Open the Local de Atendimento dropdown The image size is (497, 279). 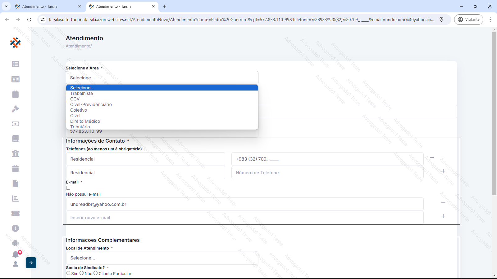click(162, 258)
